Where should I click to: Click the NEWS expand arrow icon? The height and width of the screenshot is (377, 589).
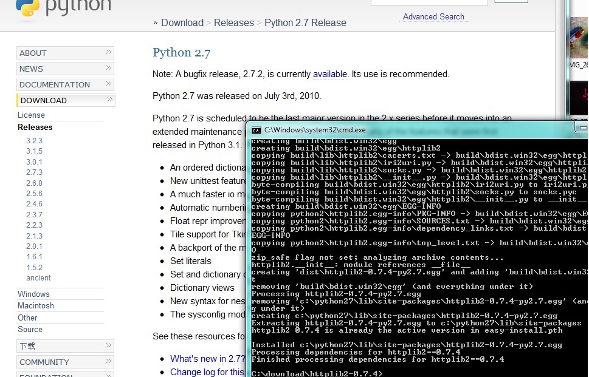tap(108, 69)
